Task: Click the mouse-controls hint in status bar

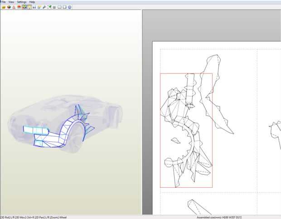Action: pyautogui.click(x=34, y=217)
